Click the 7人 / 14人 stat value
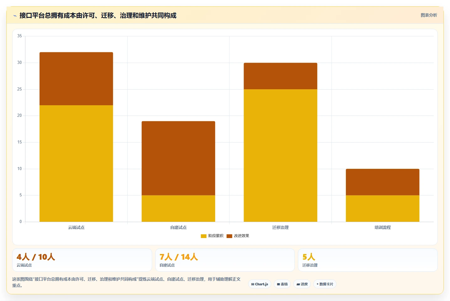The width and height of the screenshot is (450, 301). coord(179,257)
